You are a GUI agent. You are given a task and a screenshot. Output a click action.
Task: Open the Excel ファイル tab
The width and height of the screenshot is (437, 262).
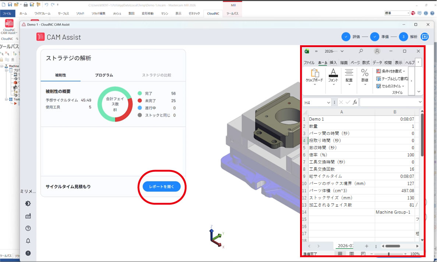coord(309,63)
